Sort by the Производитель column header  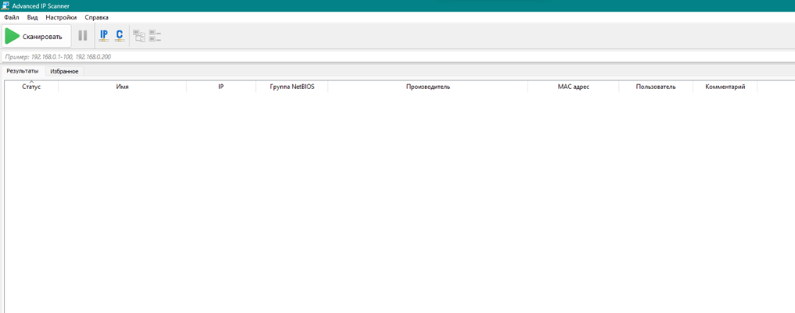428,87
